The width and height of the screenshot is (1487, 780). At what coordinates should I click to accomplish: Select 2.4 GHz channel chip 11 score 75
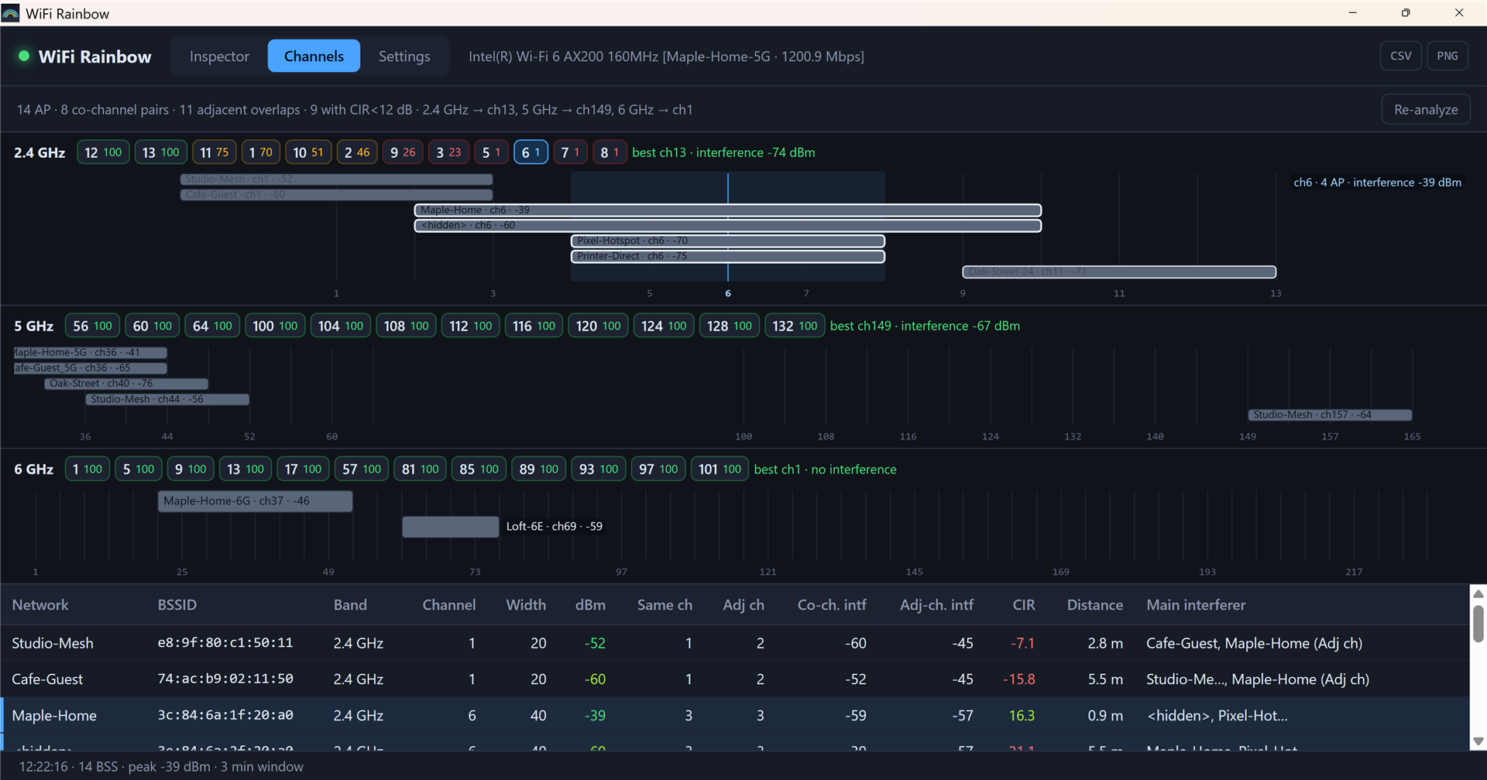(214, 152)
